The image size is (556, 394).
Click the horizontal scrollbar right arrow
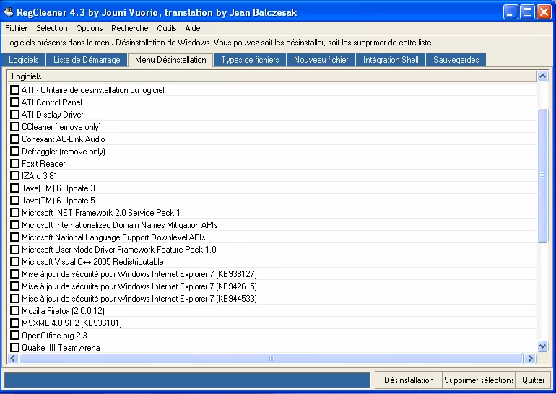click(531, 359)
